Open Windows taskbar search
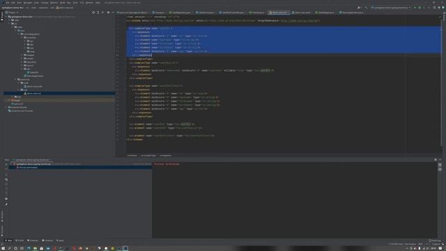Image resolution: width=446 pixels, height=251 pixels. pyautogui.click(x=9, y=248)
